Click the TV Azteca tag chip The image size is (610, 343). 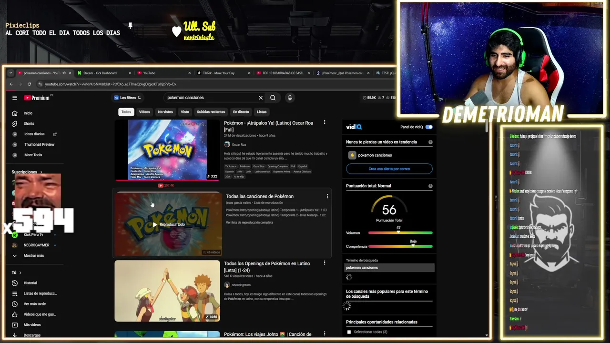pos(231,166)
